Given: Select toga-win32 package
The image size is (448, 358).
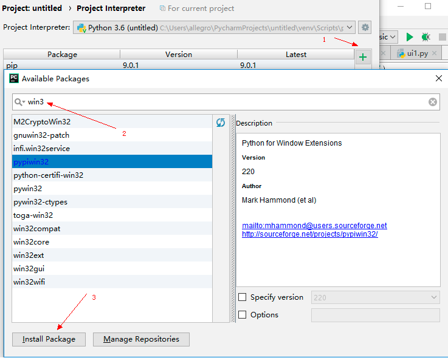Looking at the screenshot, I should [112, 215].
